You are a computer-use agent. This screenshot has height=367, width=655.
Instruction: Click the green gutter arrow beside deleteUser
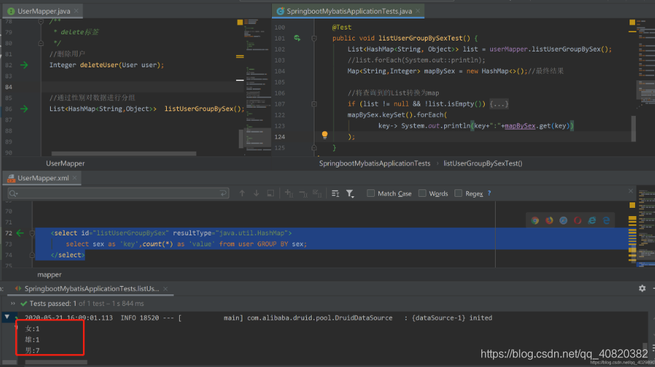[x=24, y=65]
